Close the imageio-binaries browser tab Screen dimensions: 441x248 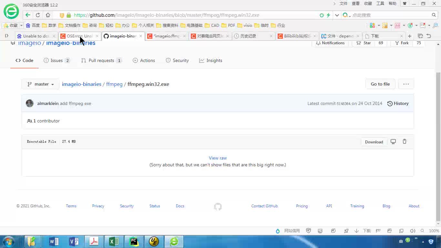[141, 36]
